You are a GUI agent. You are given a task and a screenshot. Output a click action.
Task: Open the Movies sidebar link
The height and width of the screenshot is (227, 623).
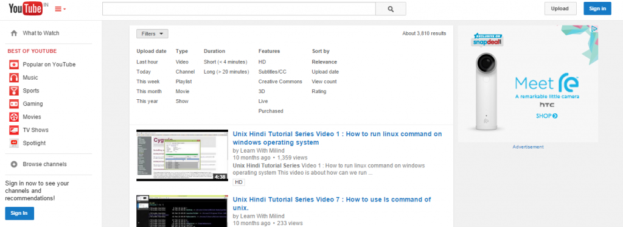click(x=32, y=117)
